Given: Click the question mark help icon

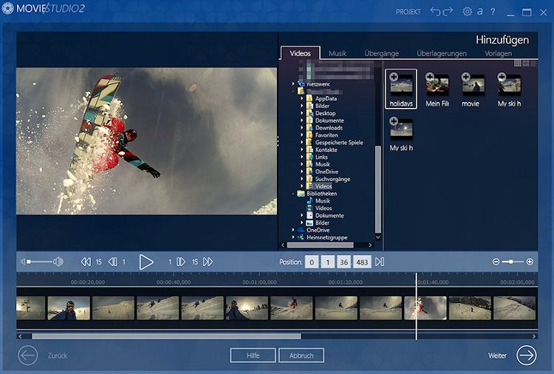Looking at the screenshot, I should pos(493,12).
